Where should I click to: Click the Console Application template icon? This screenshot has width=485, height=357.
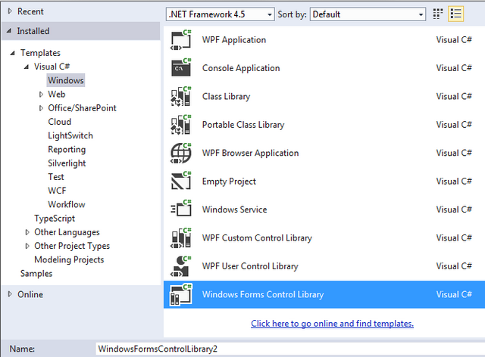tap(181, 68)
